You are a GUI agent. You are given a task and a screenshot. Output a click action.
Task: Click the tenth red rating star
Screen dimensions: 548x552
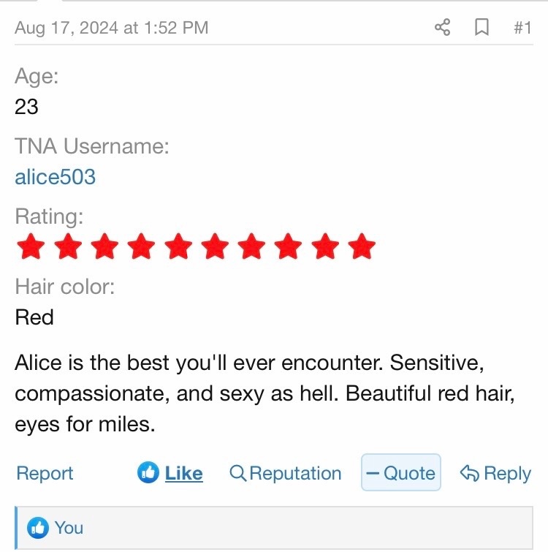point(361,247)
